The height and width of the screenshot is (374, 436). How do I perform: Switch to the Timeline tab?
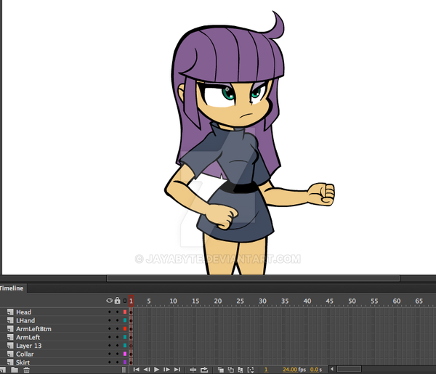(x=12, y=288)
